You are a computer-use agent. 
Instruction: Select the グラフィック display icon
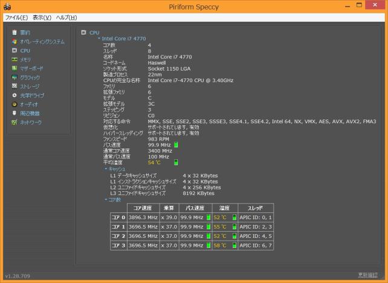[x=14, y=78]
